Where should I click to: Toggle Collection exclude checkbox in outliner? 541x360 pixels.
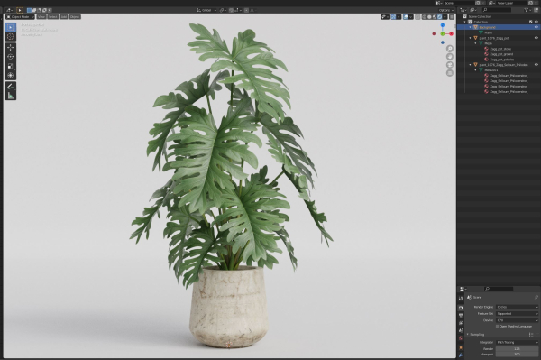tap(531, 22)
